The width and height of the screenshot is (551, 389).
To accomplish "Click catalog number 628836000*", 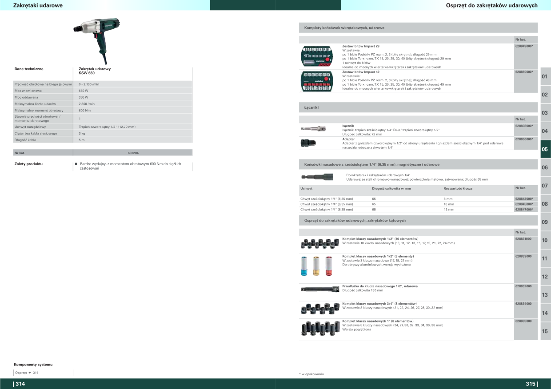I will click(x=524, y=139).
